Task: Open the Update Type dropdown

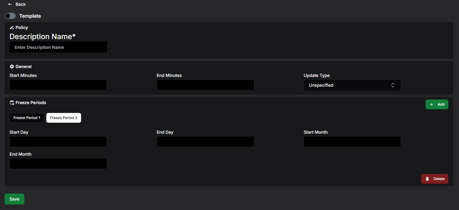Action: tap(352, 85)
